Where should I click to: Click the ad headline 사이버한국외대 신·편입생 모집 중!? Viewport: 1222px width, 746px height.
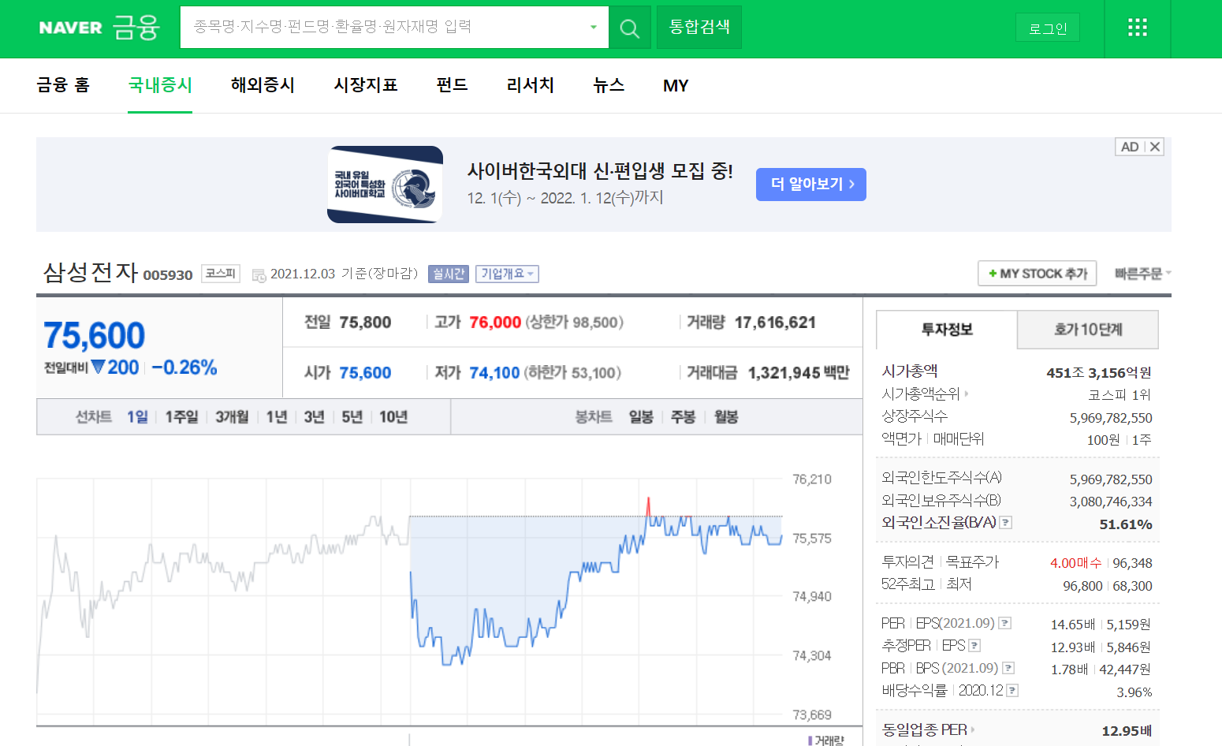[600, 171]
